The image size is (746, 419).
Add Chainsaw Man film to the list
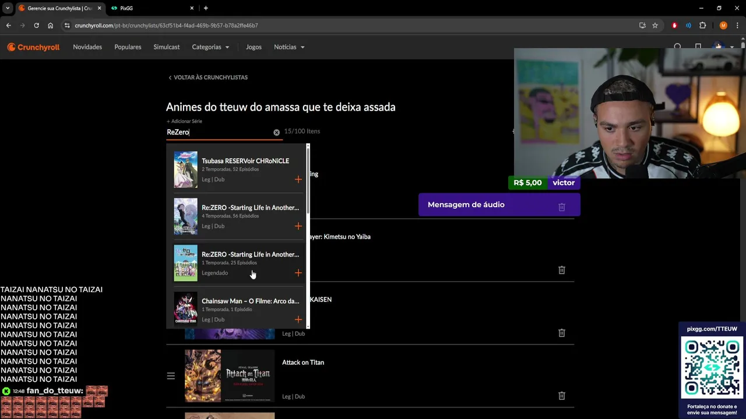(298, 319)
